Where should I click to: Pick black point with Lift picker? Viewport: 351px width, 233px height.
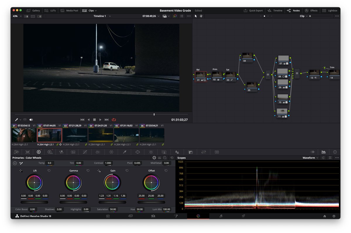coord(21,170)
